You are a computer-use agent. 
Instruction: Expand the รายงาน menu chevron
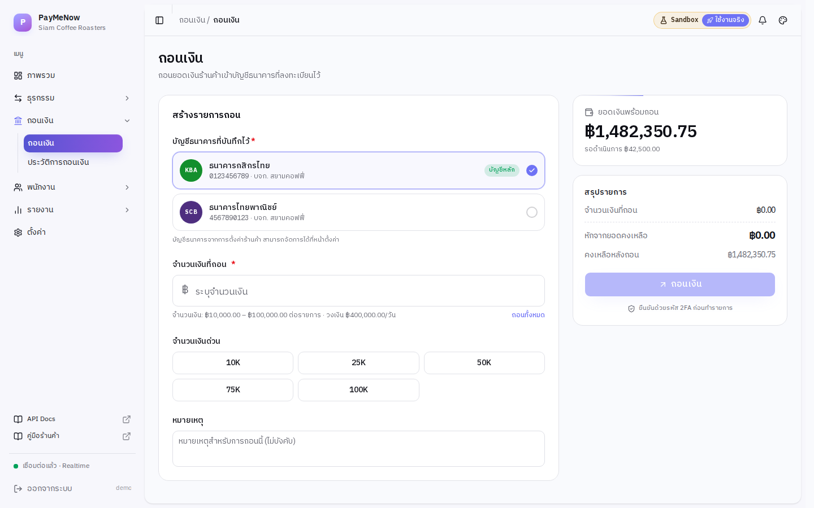pos(127,210)
